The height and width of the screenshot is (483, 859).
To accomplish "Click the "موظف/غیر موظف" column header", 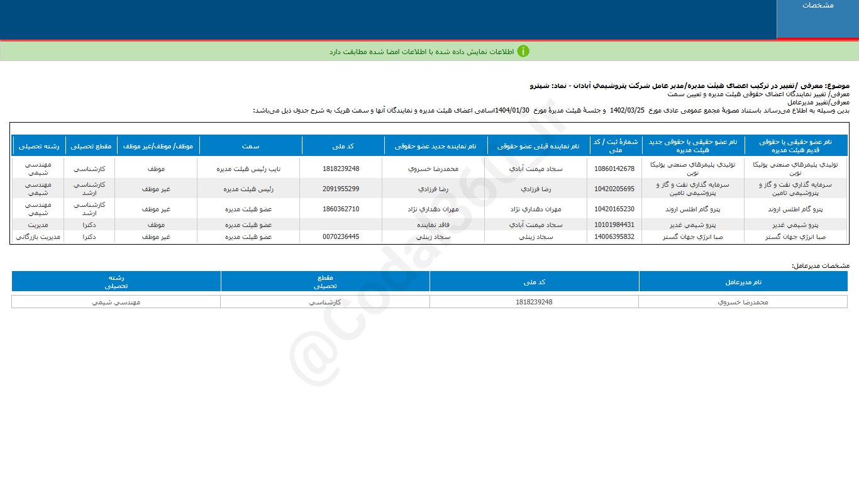I will (157, 146).
